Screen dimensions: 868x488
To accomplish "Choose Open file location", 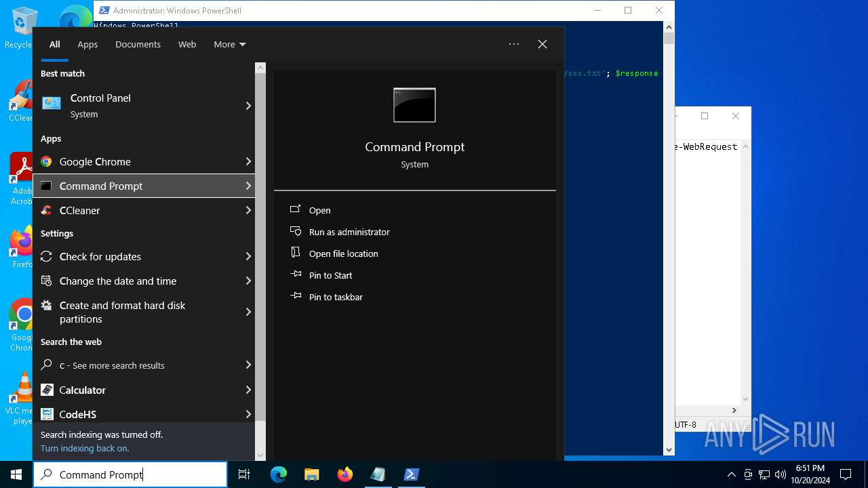I will tap(343, 253).
